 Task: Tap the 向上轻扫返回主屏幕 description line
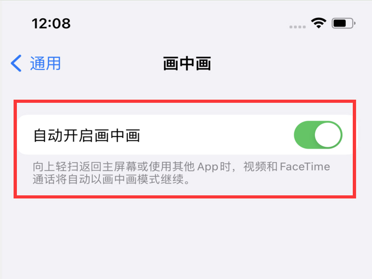click(181, 167)
